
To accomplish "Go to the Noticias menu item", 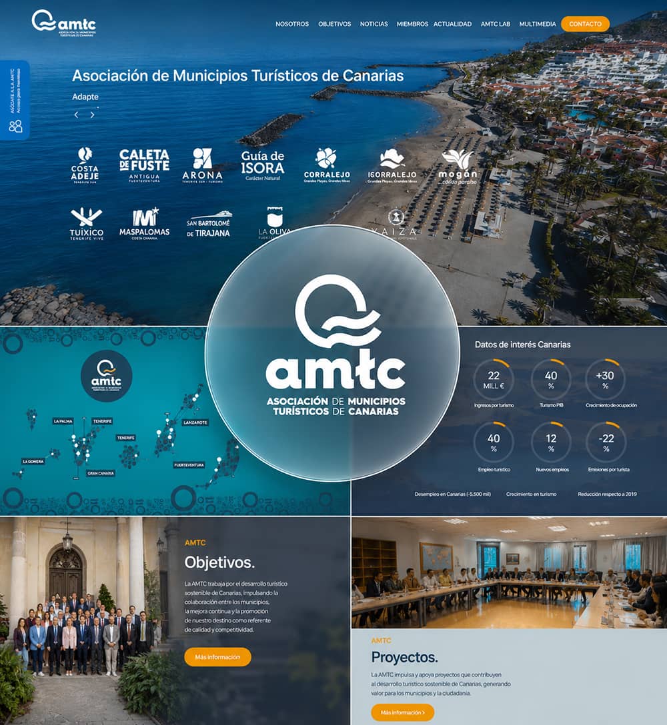I will coord(374,24).
